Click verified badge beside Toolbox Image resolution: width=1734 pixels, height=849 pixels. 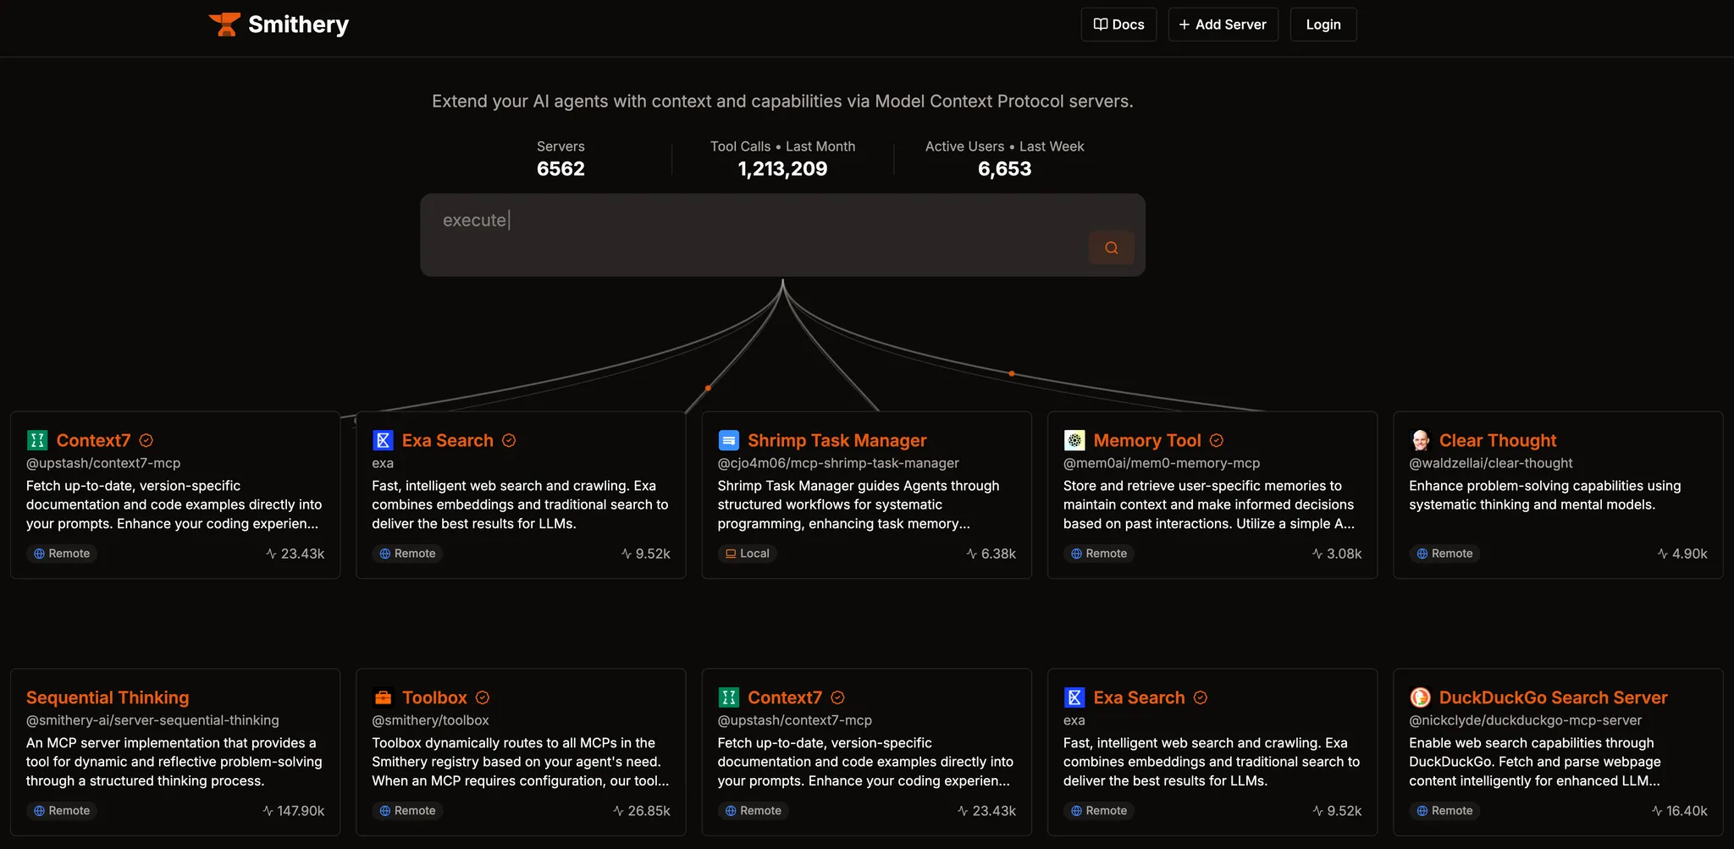(x=483, y=697)
